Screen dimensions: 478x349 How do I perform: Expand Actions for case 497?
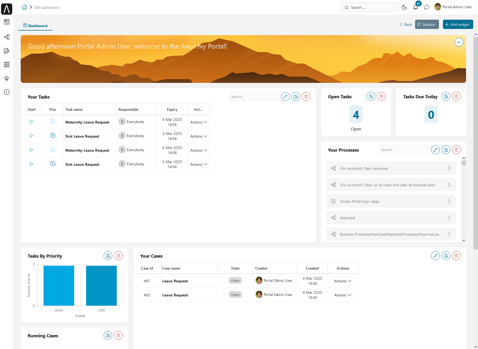343,281
